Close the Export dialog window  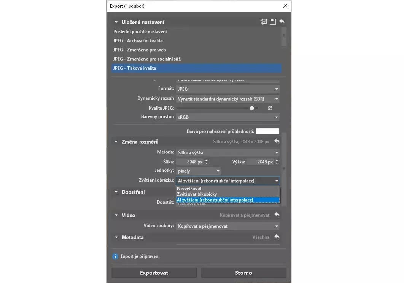[285, 6]
